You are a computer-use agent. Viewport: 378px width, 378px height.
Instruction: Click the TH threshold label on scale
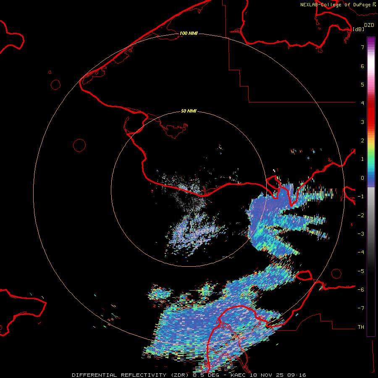click(361, 327)
